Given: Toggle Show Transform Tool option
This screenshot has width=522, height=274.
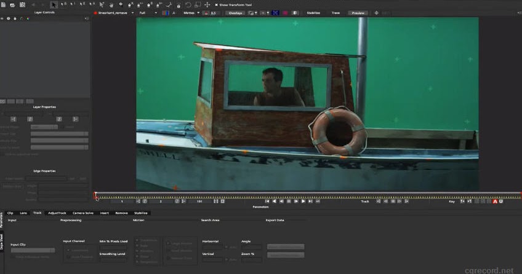Looking at the screenshot, I should pos(234,5).
